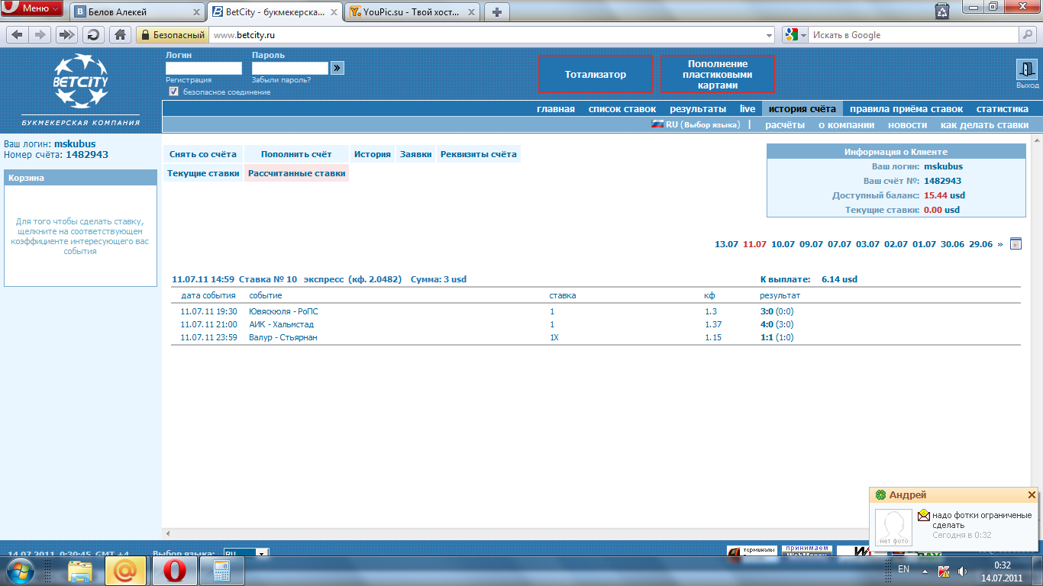
Task: Open the Google search engine selector
Action: click(795, 35)
